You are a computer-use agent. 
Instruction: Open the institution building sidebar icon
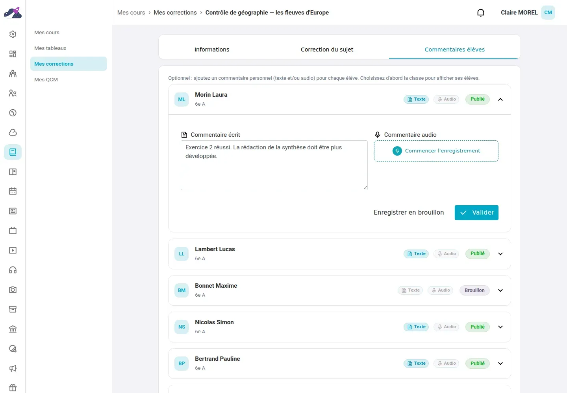13,329
